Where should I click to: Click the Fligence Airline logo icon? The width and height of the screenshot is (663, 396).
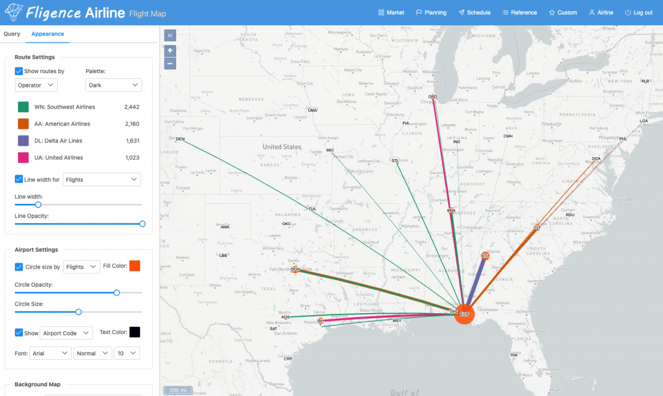(14, 12)
